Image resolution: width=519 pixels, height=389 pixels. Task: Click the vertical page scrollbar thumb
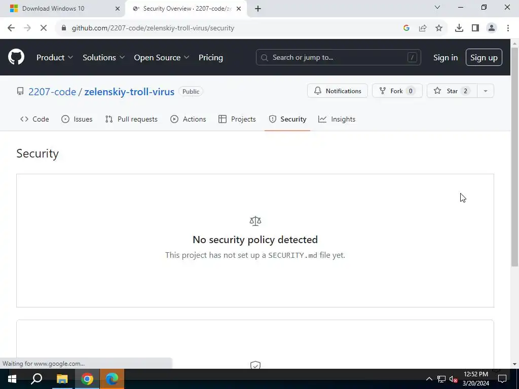click(x=514, y=157)
